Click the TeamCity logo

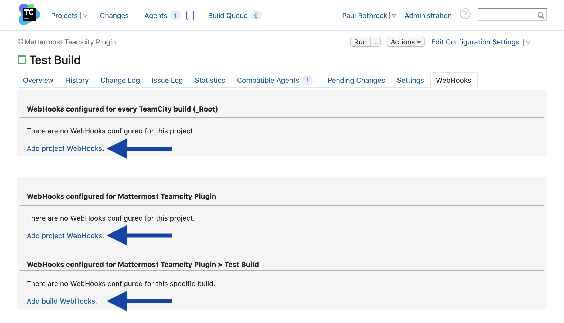29,15
